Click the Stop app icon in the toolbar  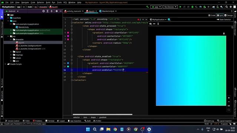[208, 7]
